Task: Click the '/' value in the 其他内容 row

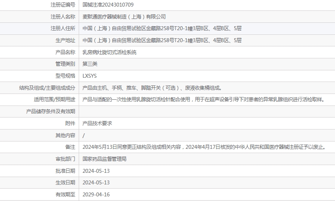Action: click(x=83, y=135)
